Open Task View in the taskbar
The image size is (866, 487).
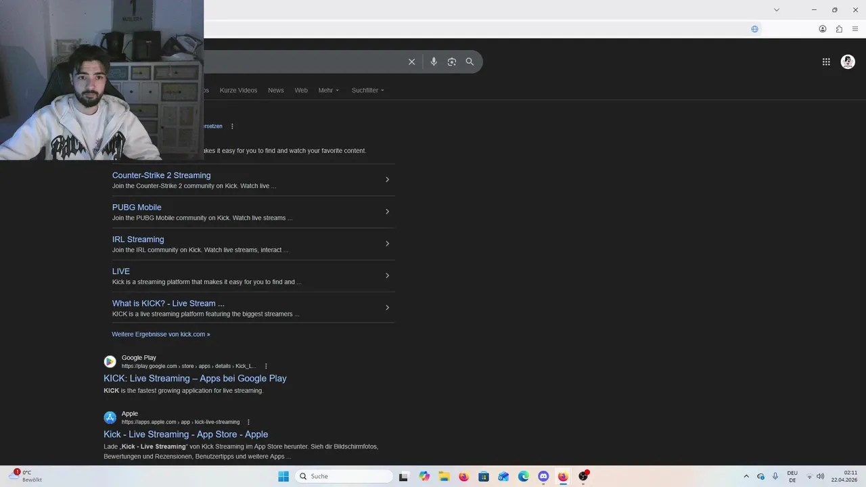click(x=403, y=476)
